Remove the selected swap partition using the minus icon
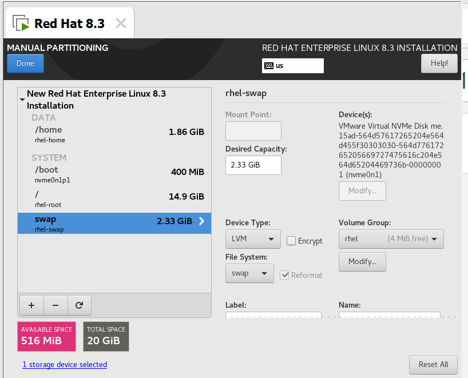 tap(55, 305)
